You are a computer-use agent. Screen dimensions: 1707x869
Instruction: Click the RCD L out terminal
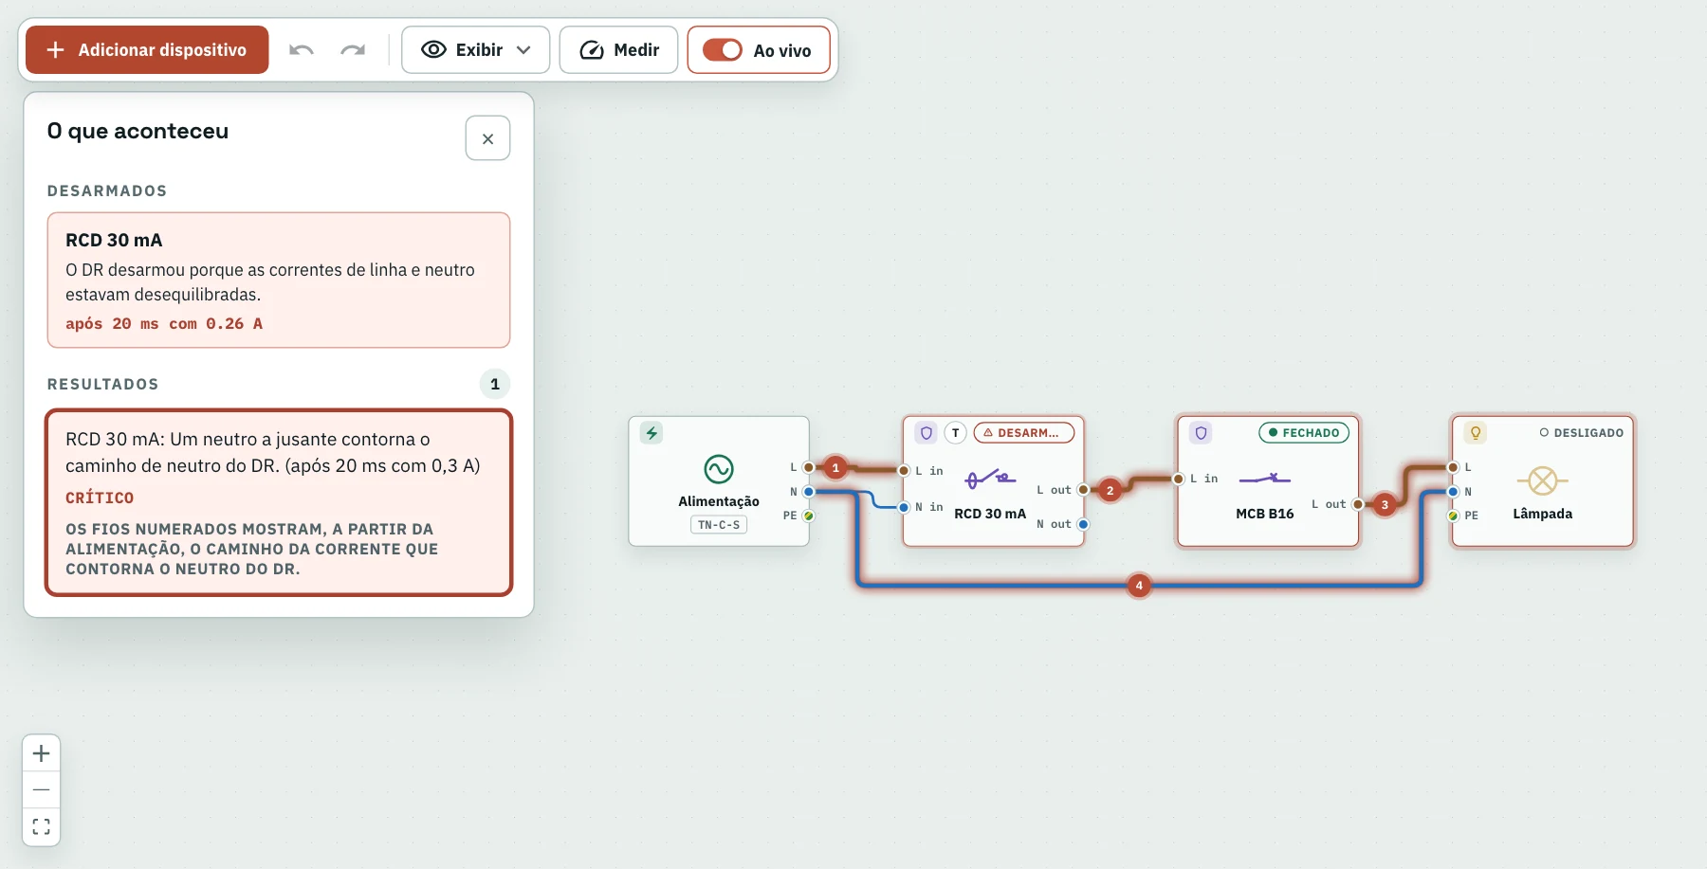pyautogui.click(x=1083, y=490)
